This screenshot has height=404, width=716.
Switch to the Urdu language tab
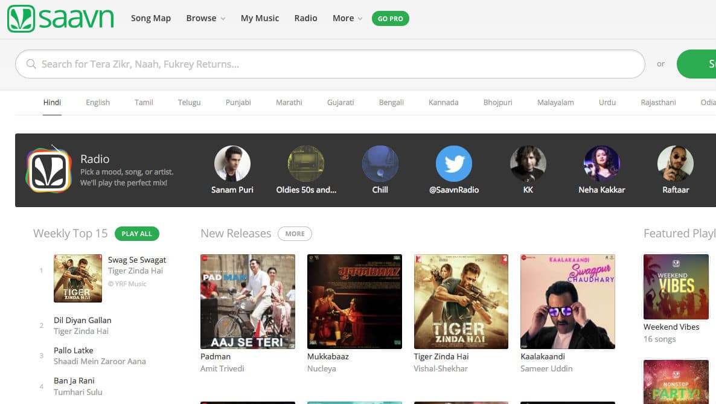607,103
